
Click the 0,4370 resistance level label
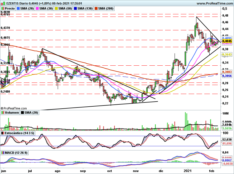(5, 28)
